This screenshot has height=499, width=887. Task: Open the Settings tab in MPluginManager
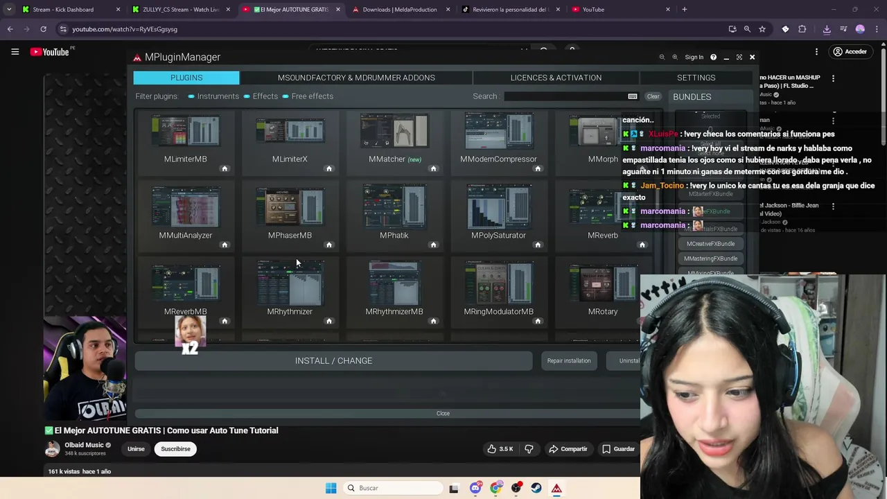[696, 78]
